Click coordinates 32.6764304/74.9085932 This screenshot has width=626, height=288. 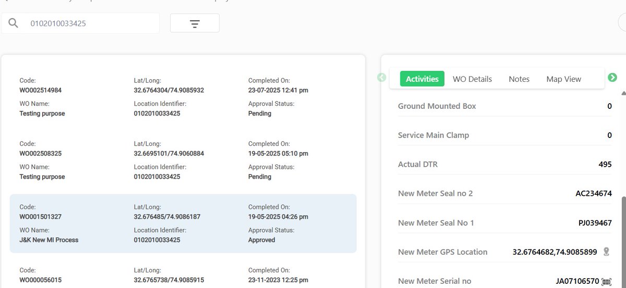169,90
